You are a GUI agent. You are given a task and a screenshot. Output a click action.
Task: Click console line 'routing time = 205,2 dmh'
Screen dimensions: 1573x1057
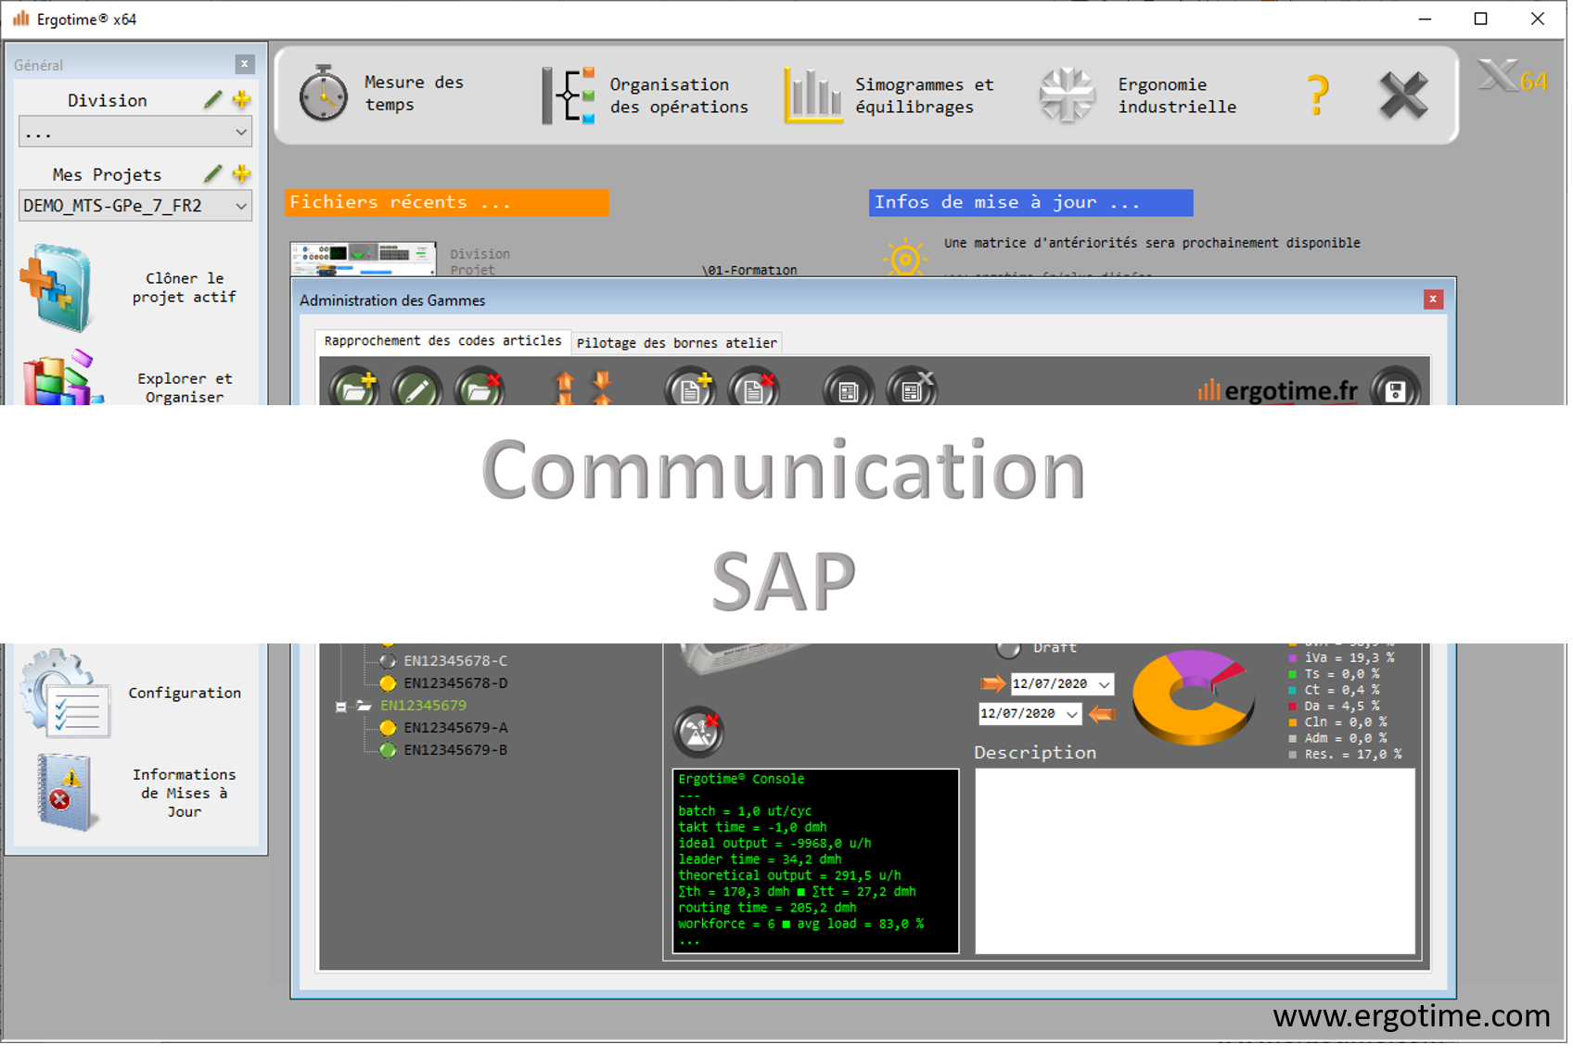coord(767,909)
